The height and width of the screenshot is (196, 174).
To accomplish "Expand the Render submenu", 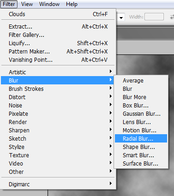I will pos(57,122).
